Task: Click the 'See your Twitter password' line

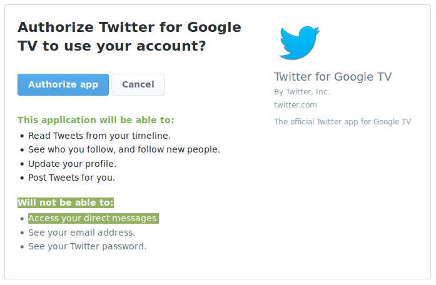Action: click(x=87, y=246)
